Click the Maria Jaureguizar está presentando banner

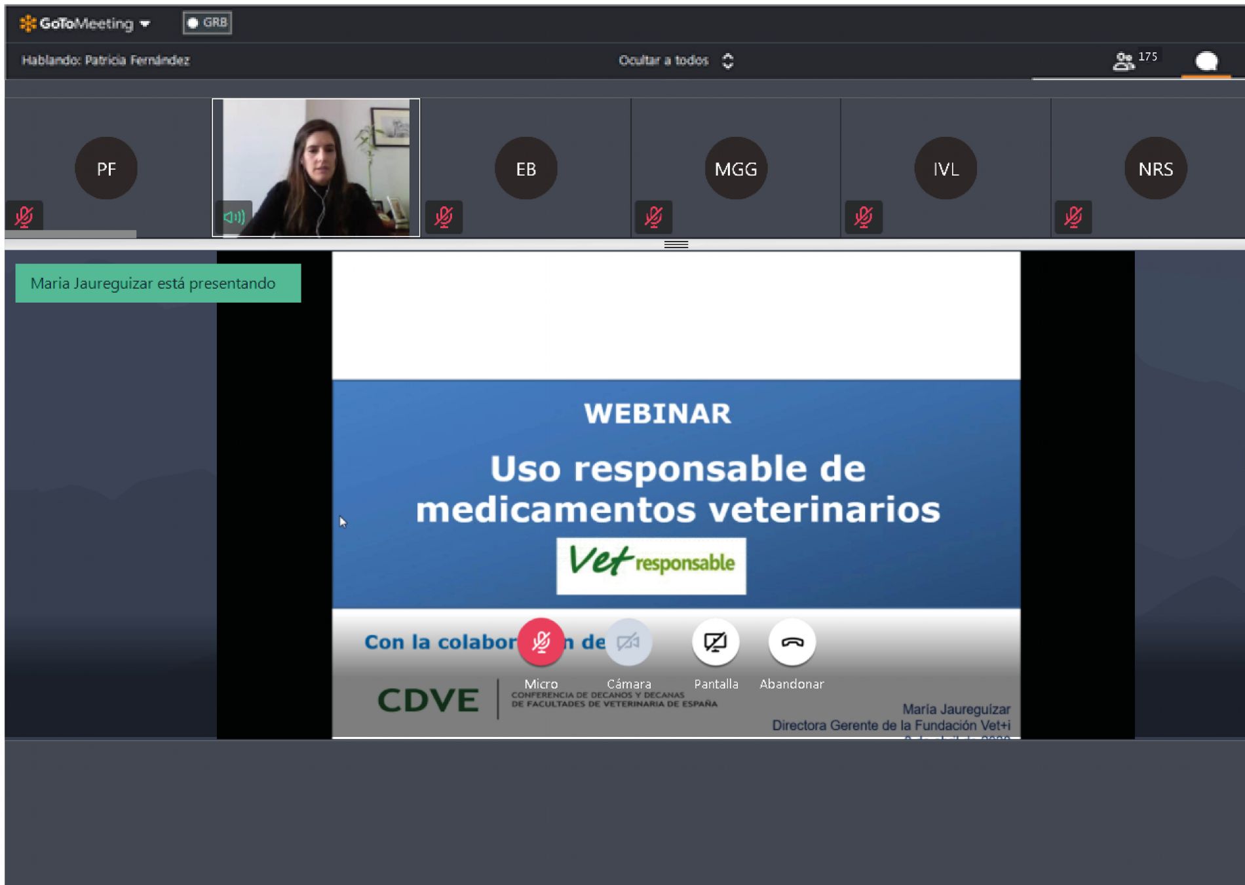click(158, 283)
